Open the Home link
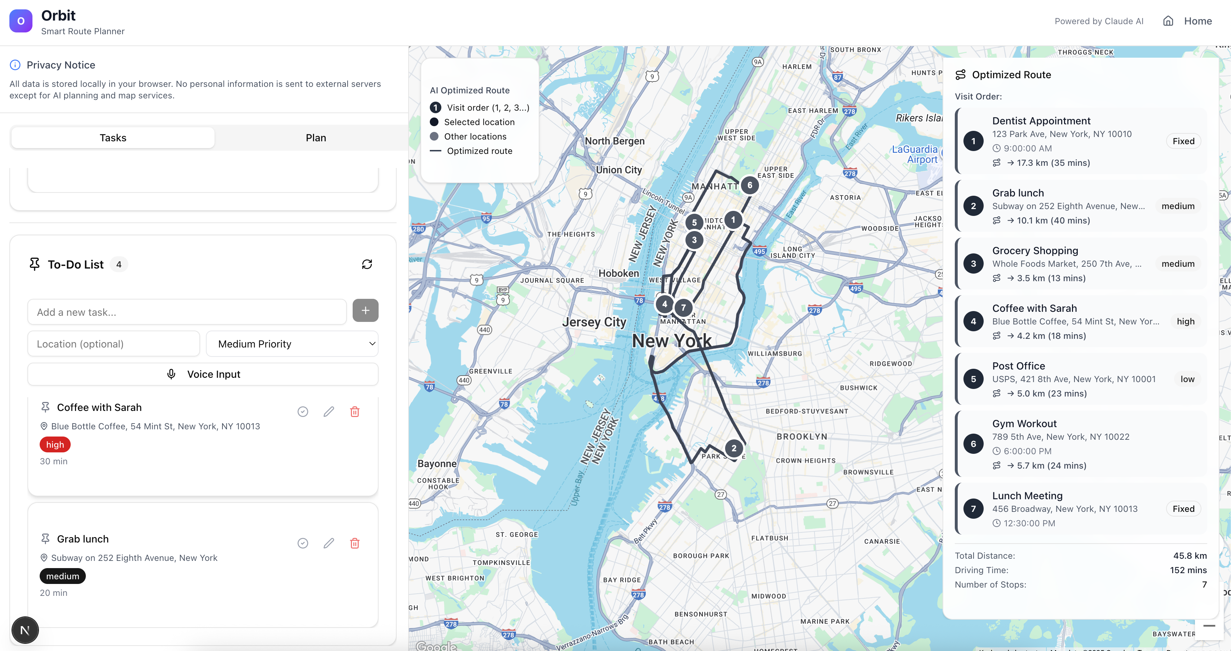This screenshot has width=1231, height=651. pyautogui.click(x=1197, y=21)
